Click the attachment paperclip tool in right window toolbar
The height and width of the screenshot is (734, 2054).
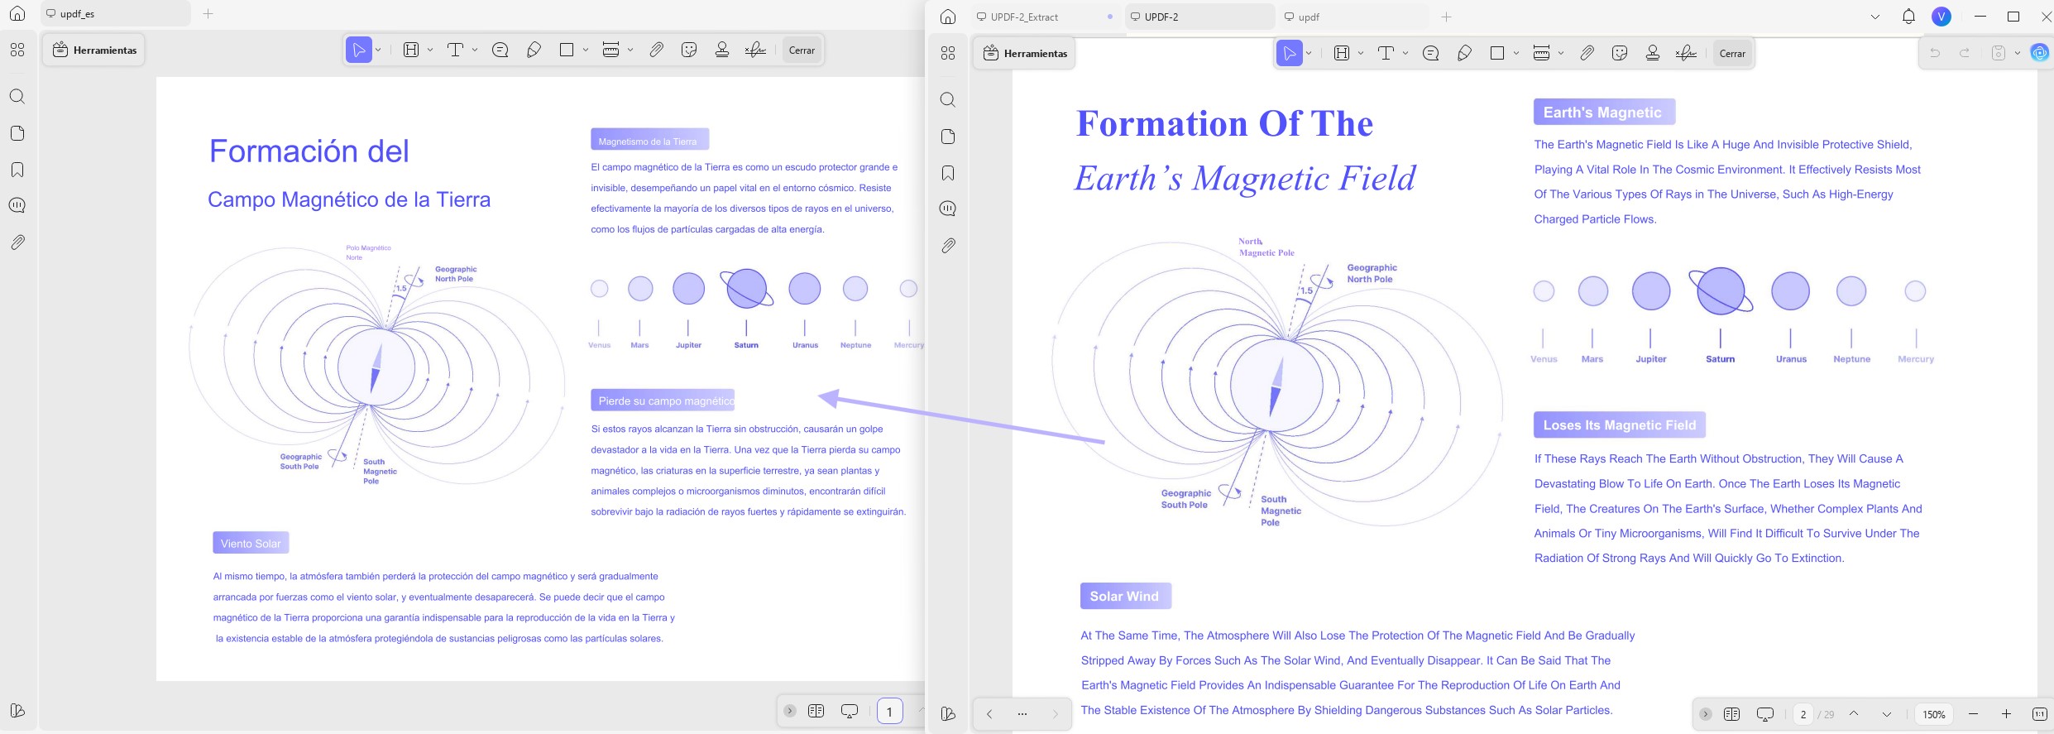[1587, 54]
